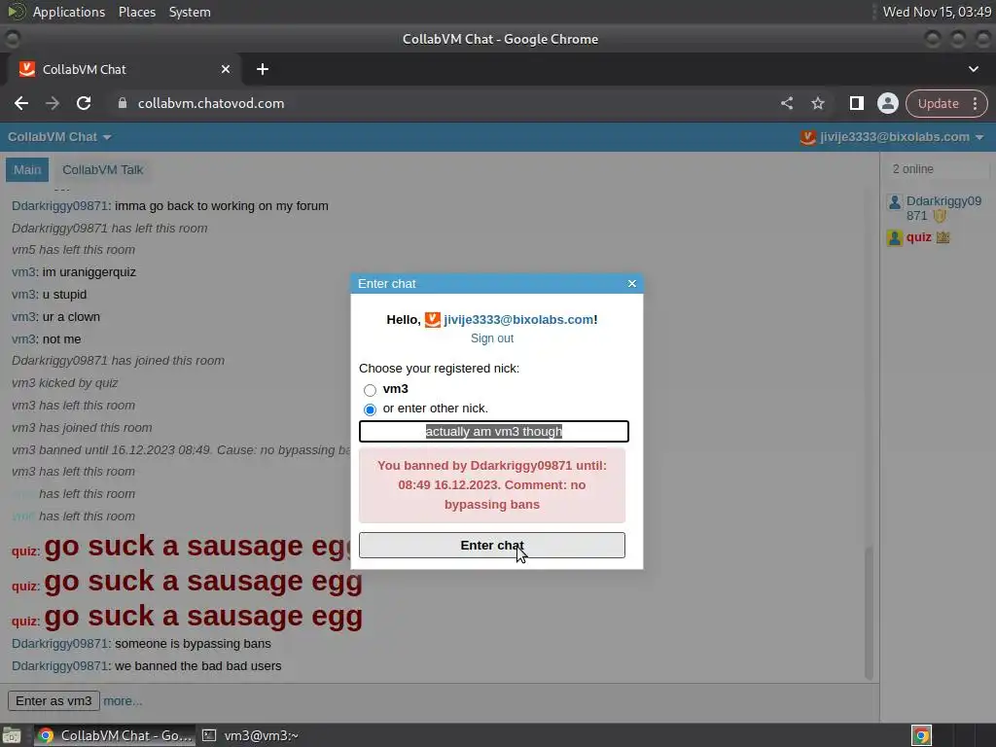Click the Enter chat button
The width and height of the screenshot is (996, 747).
tap(491, 545)
